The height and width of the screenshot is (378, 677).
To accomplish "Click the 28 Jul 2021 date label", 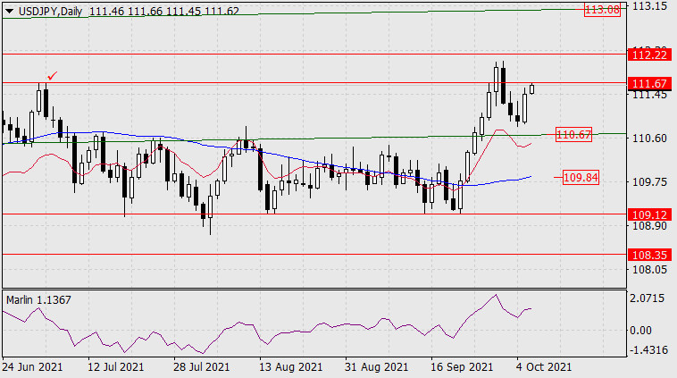I will coord(201,367).
